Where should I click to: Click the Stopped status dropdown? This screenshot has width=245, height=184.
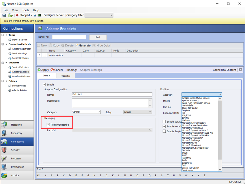point(24,15)
